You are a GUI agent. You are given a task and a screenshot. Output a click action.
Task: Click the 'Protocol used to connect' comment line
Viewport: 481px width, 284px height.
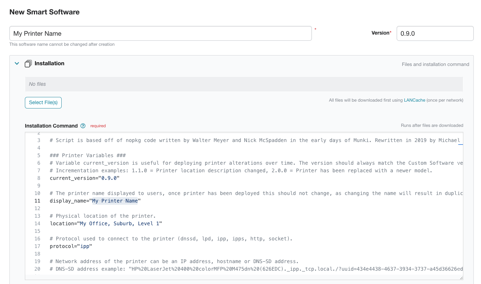(x=171, y=239)
